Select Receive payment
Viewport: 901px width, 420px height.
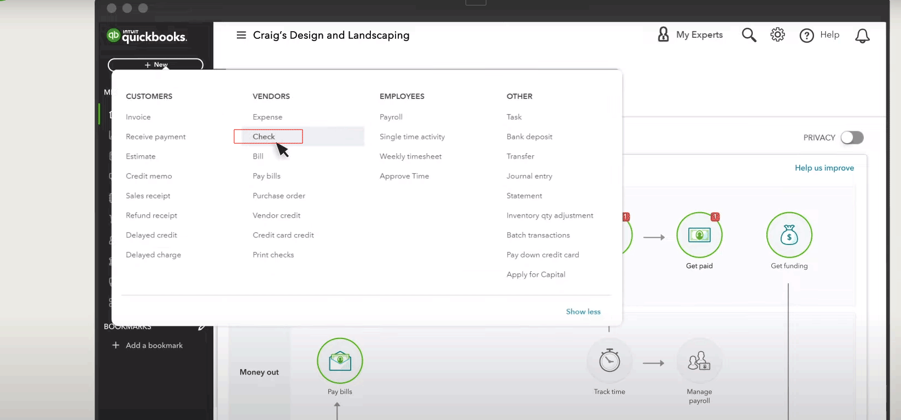click(x=156, y=137)
